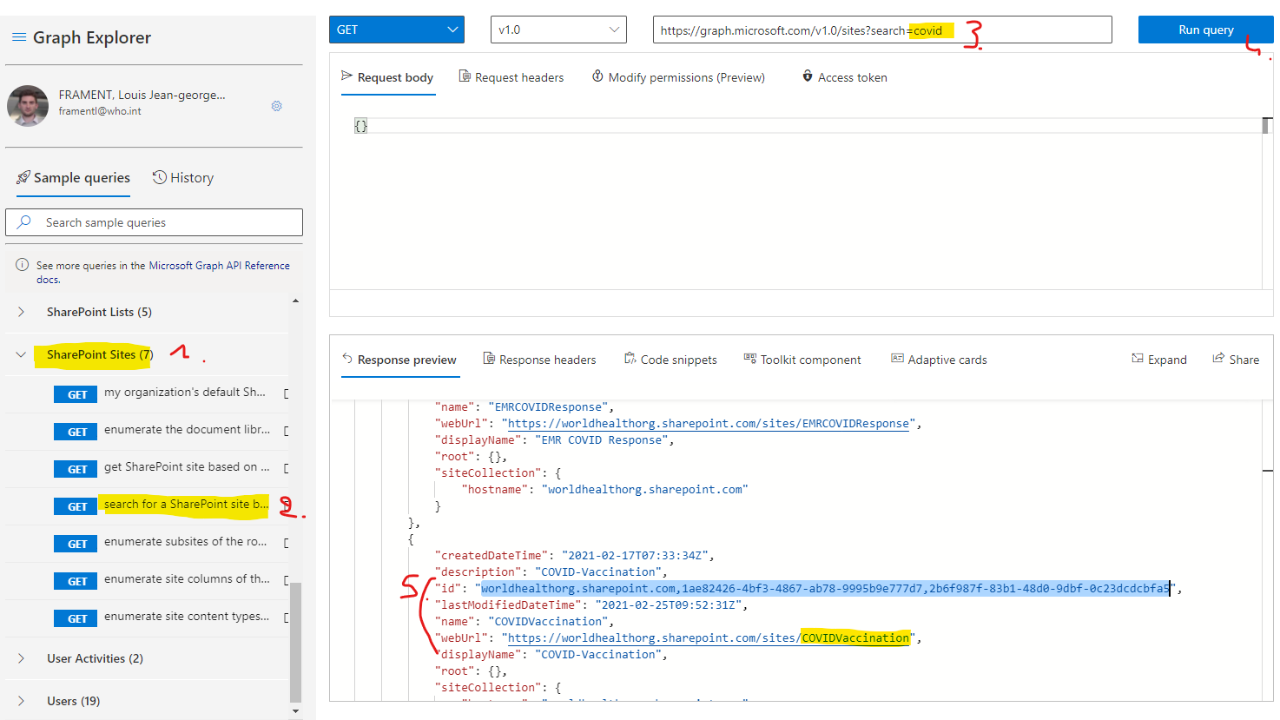Focus the Search sample queries field
This screenshot has width=1280, height=720.
[x=154, y=222]
